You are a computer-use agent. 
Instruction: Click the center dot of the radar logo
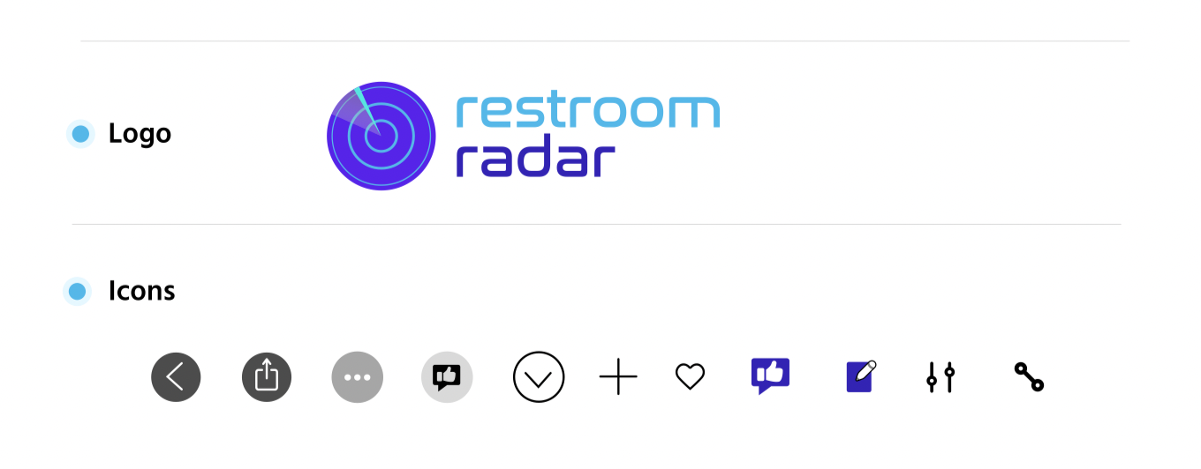381,136
